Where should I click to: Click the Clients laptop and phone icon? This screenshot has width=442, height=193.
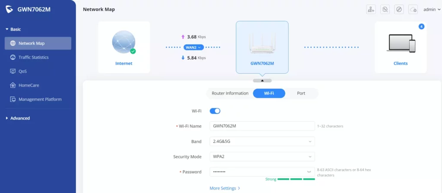click(x=401, y=43)
